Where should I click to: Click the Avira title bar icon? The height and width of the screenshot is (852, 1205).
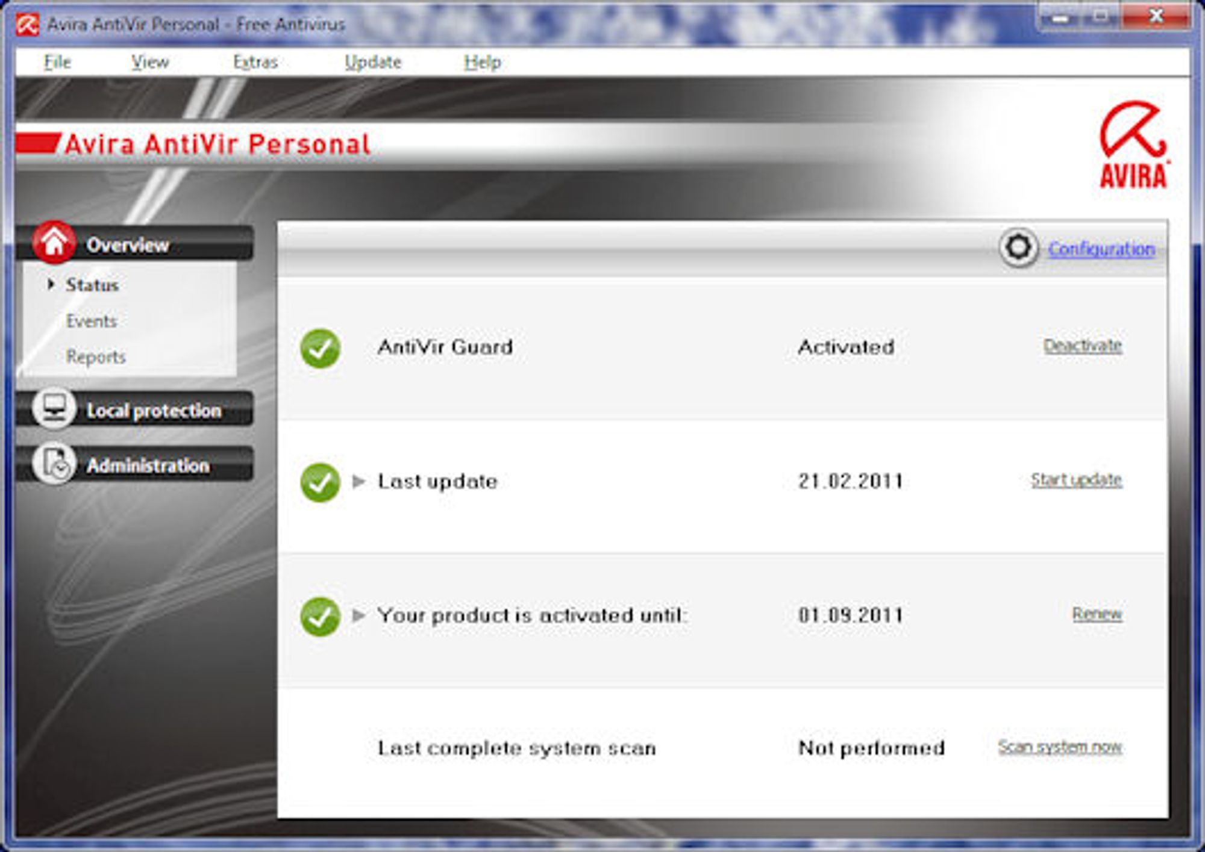click(27, 25)
